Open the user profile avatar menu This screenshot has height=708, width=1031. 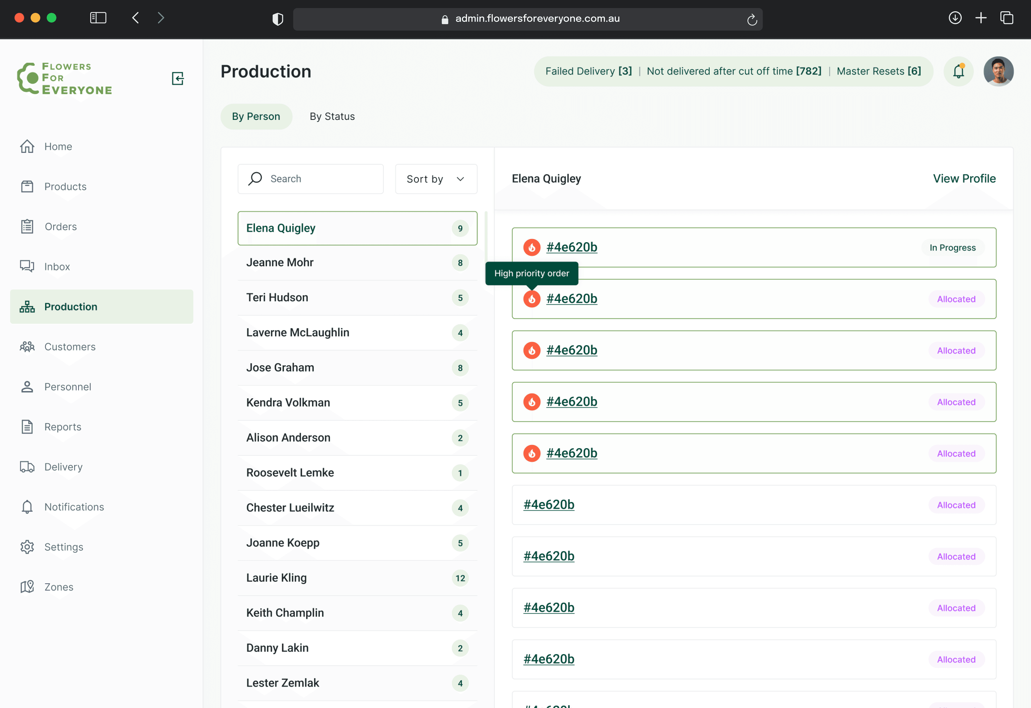998,71
